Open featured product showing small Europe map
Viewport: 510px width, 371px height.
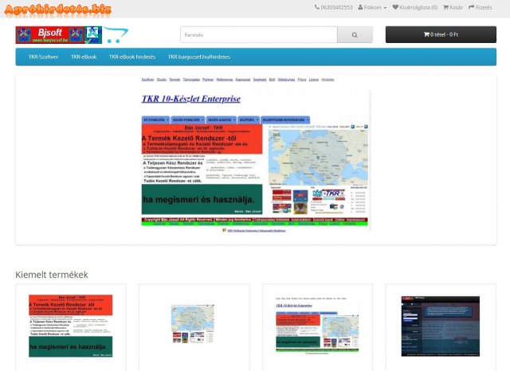[x=193, y=324]
